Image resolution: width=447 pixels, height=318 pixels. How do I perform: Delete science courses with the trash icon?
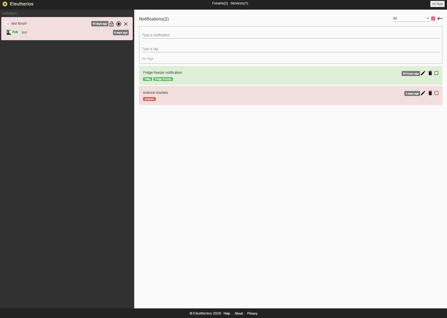point(430,93)
